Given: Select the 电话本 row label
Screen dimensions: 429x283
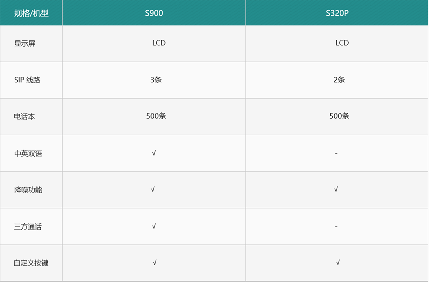Looking at the screenshot, I should [25, 117].
